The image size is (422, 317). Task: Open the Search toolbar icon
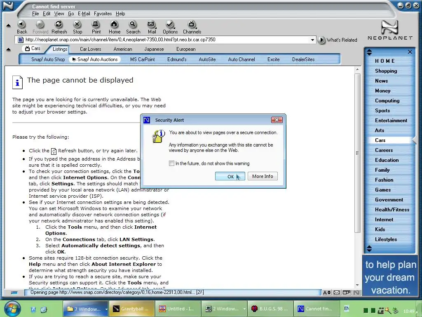pyautogui.click(x=133, y=25)
